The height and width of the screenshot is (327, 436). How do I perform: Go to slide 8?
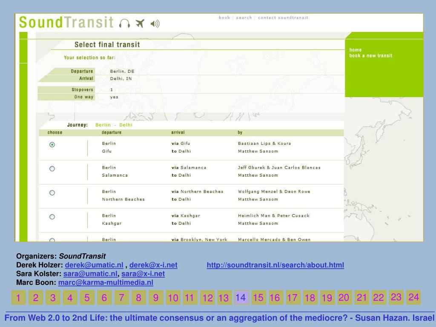[x=138, y=298]
